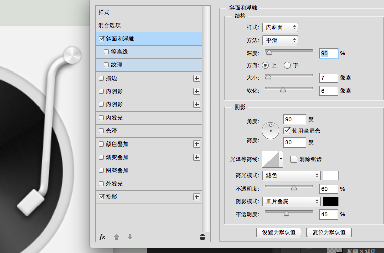Image resolution: width=384 pixels, height=253 pixels.
Task: Click the effects list vertical scrollbar
Action: [206, 119]
